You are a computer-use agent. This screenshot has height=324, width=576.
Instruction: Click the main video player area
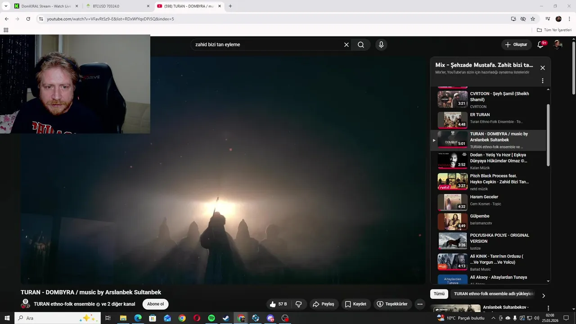coord(223,170)
